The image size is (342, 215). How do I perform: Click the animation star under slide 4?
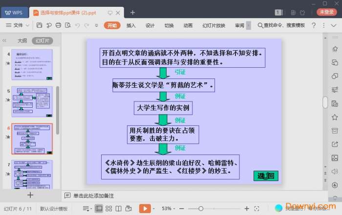[x=8, y=63]
